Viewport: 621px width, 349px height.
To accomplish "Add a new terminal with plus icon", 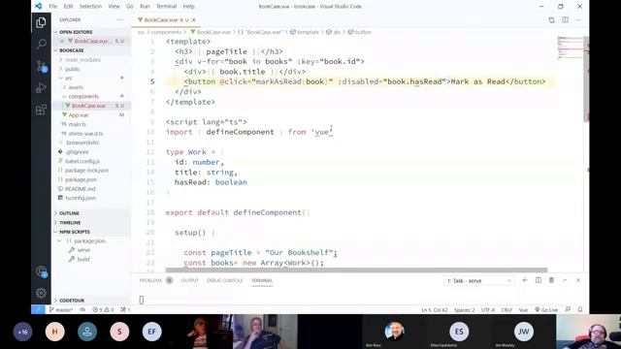I will coord(524,280).
